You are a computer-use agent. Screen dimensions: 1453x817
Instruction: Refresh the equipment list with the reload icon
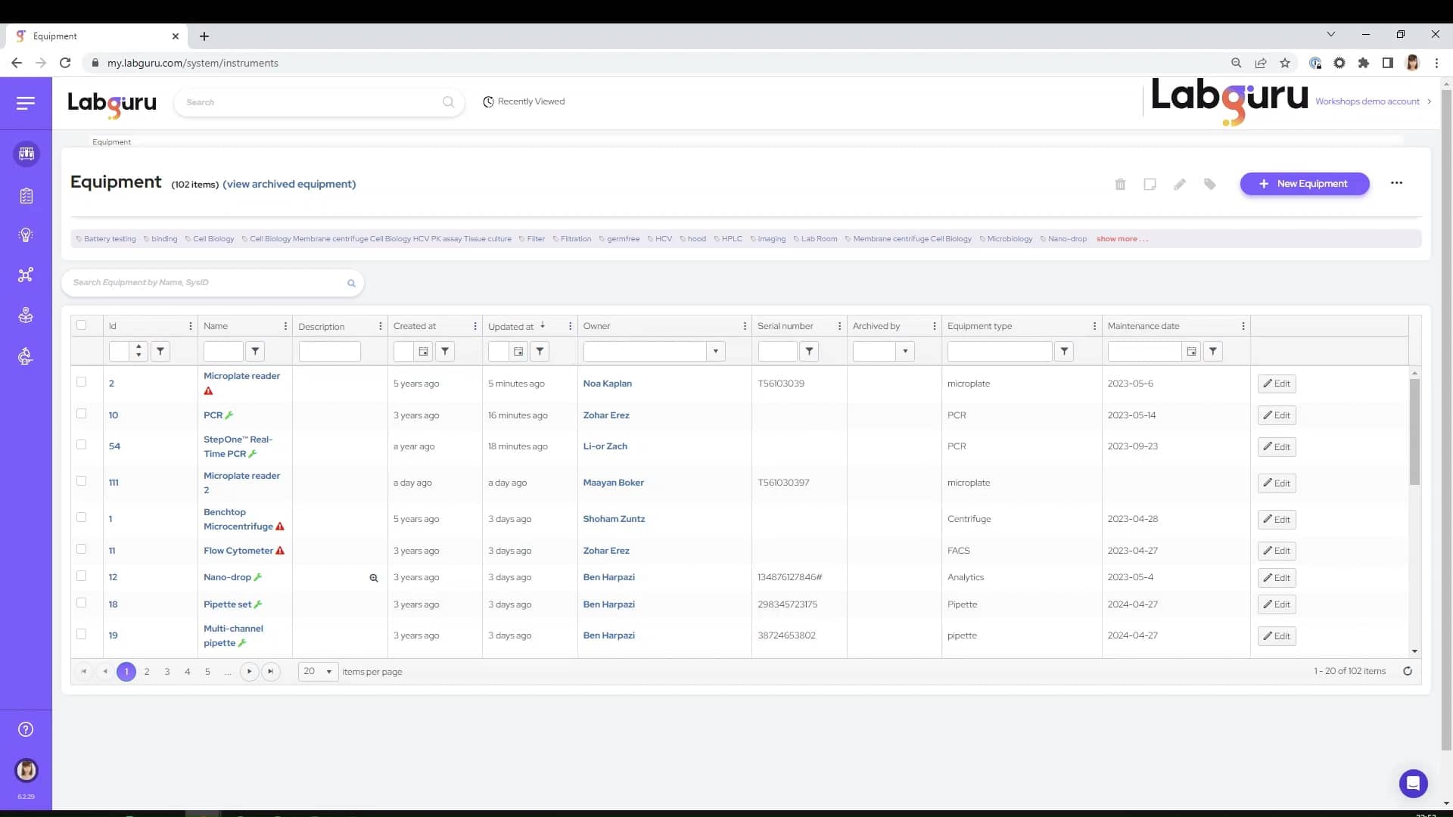coord(1408,671)
